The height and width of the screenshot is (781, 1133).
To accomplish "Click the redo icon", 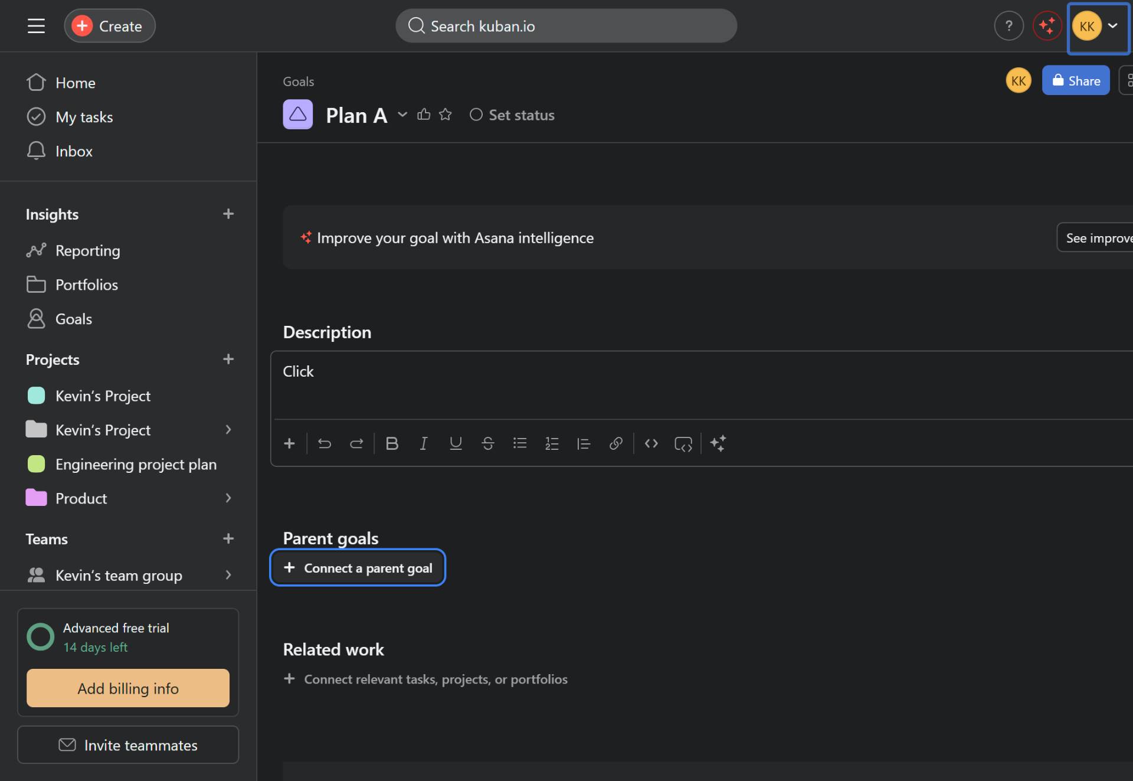I will [x=356, y=443].
